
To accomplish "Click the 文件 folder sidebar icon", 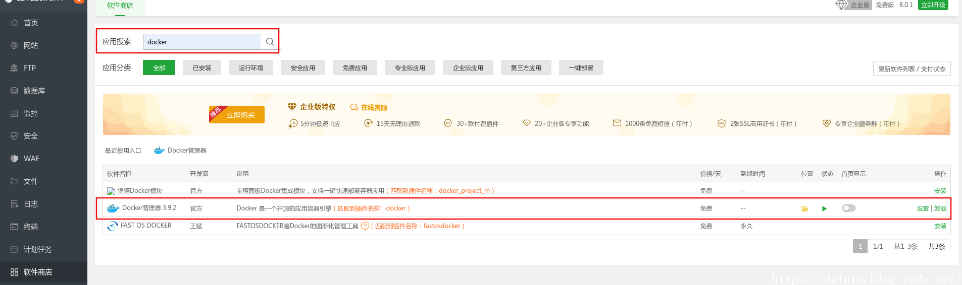I will (14, 181).
